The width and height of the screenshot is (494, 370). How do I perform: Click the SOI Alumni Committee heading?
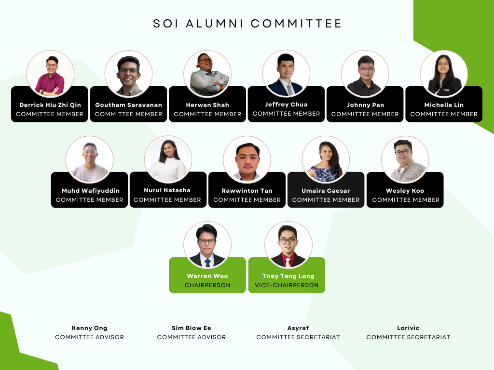pyautogui.click(x=247, y=24)
